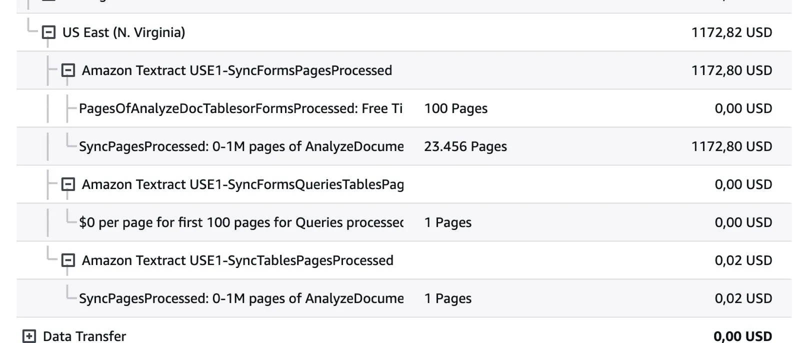Image resolution: width=800 pixels, height=343 pixels.
Task: Select Amazon Textract USE1-SyncFormsQueriesTablesPag label
Action: pos(243,184)
